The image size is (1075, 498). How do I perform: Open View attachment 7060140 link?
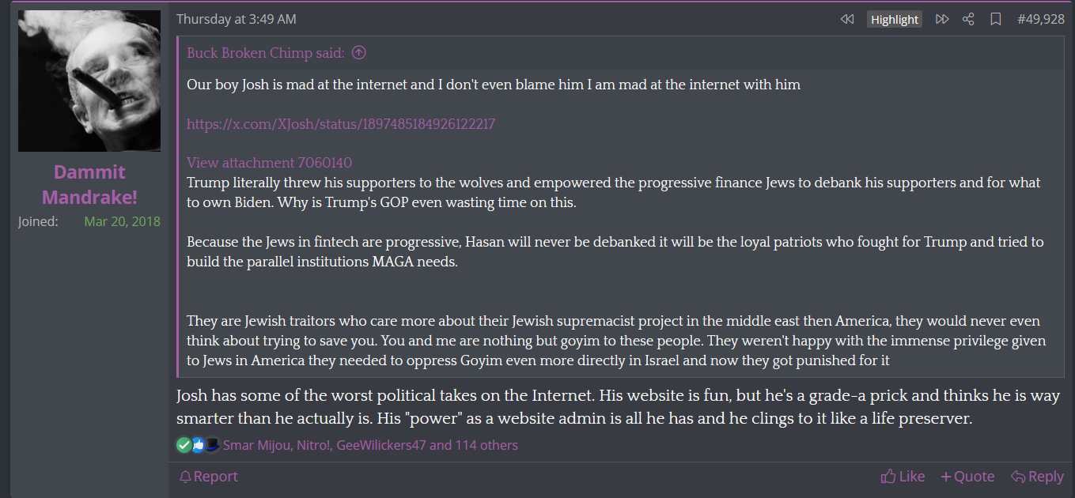tap(269, 163)
